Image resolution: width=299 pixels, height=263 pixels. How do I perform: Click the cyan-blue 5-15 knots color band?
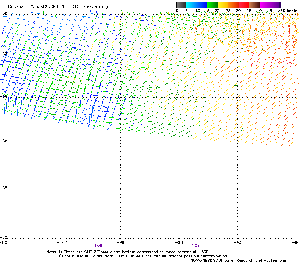click(197, 5)
